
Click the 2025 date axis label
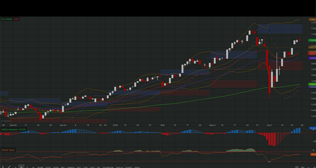115,125
